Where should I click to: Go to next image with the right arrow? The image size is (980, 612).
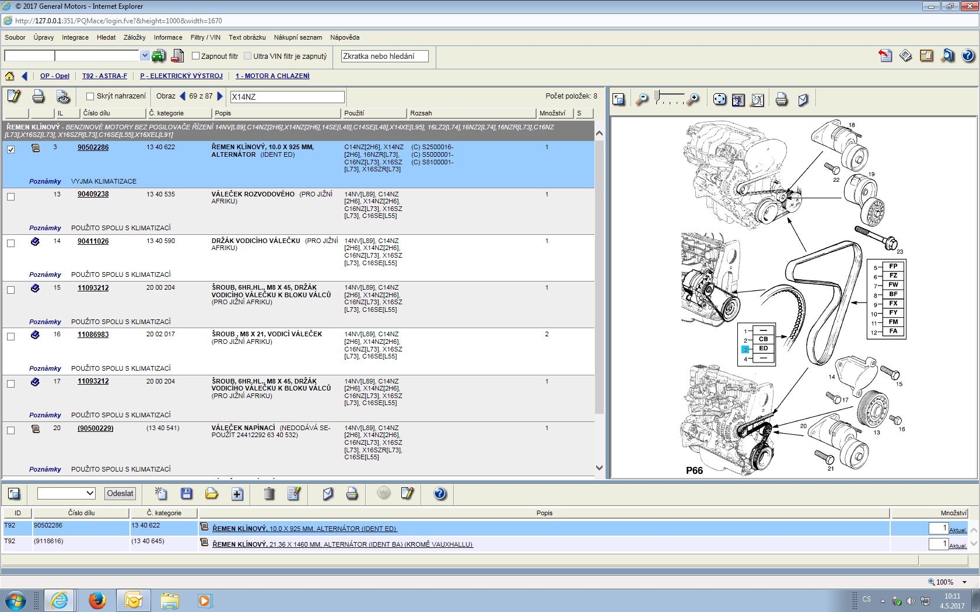pyautogui.click(x=220, y=96)
